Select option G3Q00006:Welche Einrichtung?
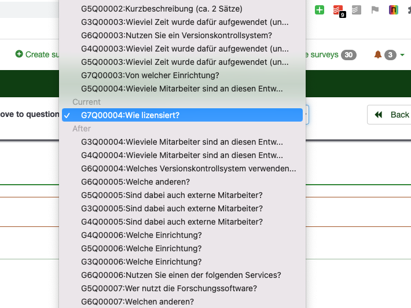Image resolution: width=411 pixels, height=308 pixels. 182,262
